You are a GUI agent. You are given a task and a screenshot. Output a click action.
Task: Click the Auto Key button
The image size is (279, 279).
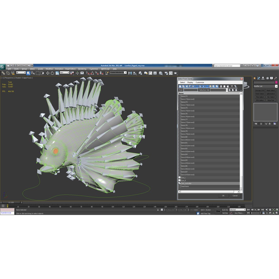coord(225,210)
